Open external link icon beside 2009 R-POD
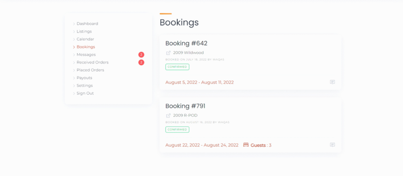Viewport: 403px width, 176px height. 168,115
